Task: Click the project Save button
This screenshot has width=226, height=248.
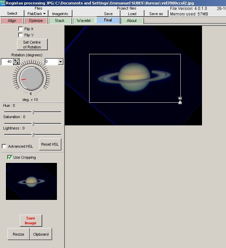Action: (x=108, y=14)
